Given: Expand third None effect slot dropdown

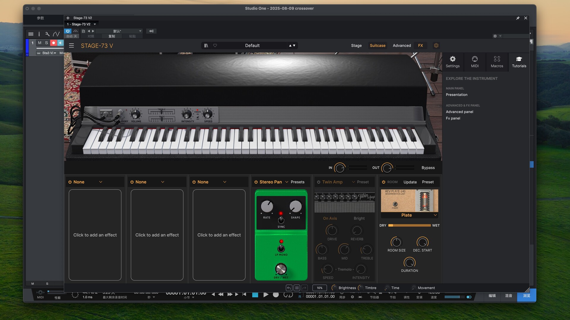Looking at the screenshot, I should pos(225,182).
